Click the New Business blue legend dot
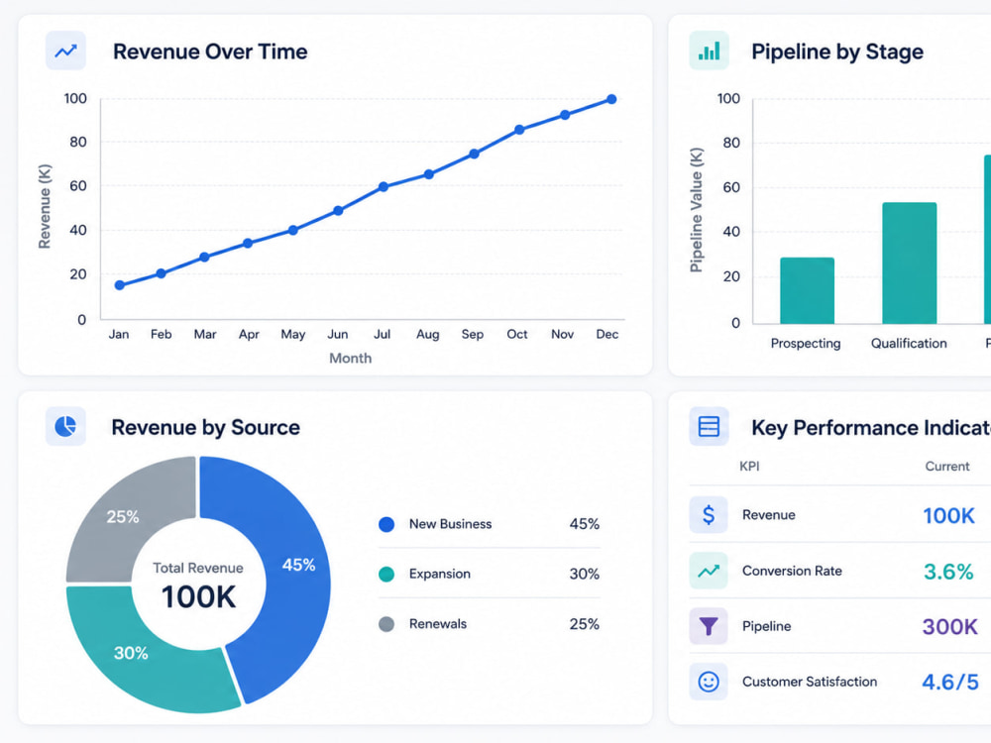This screenshot has height=743, width=991. click(386, 524)
